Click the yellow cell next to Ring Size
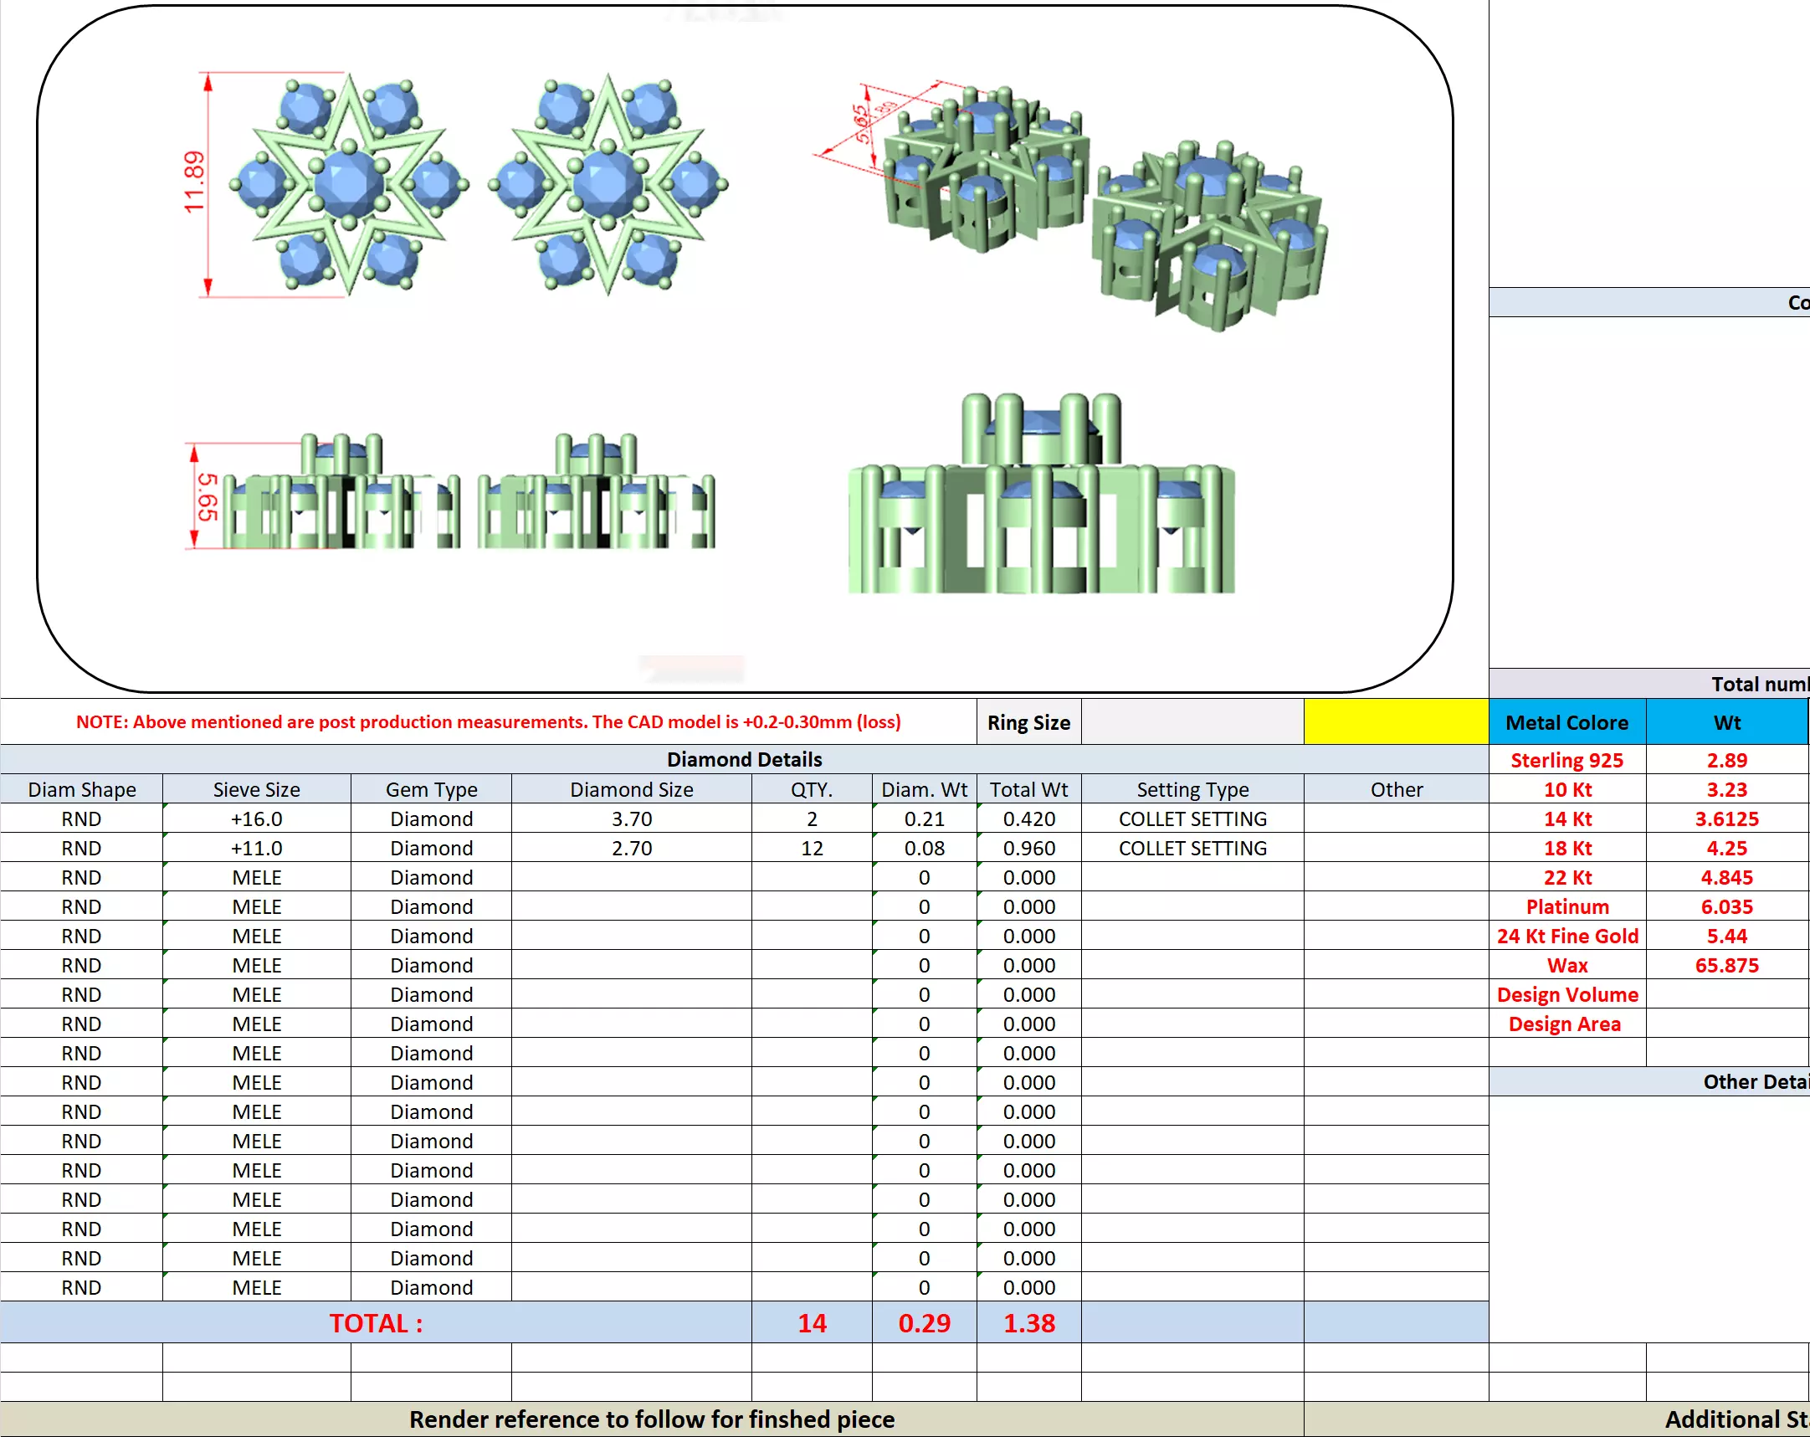 (x=1395, y=721)
